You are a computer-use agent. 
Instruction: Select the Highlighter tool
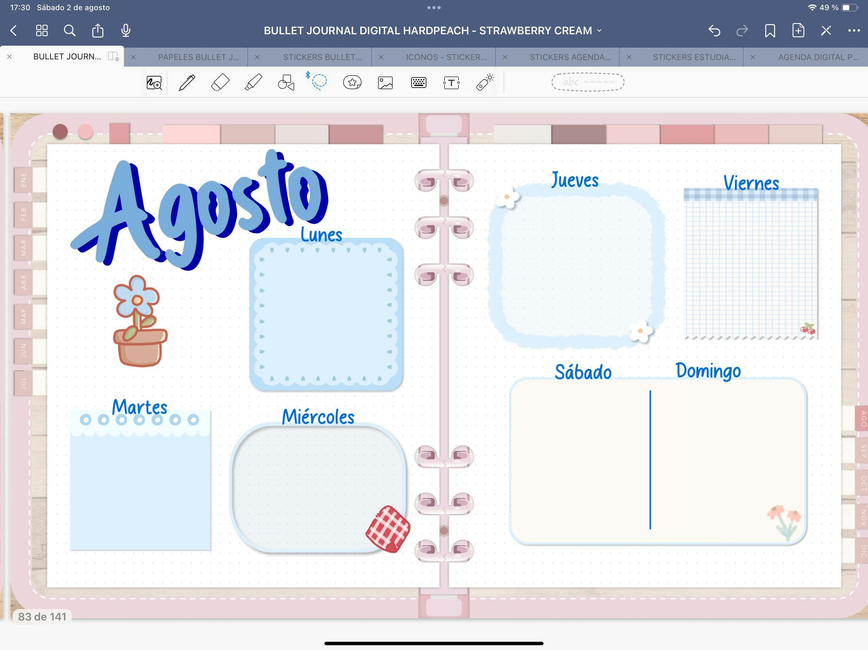[x=253, y=83]
